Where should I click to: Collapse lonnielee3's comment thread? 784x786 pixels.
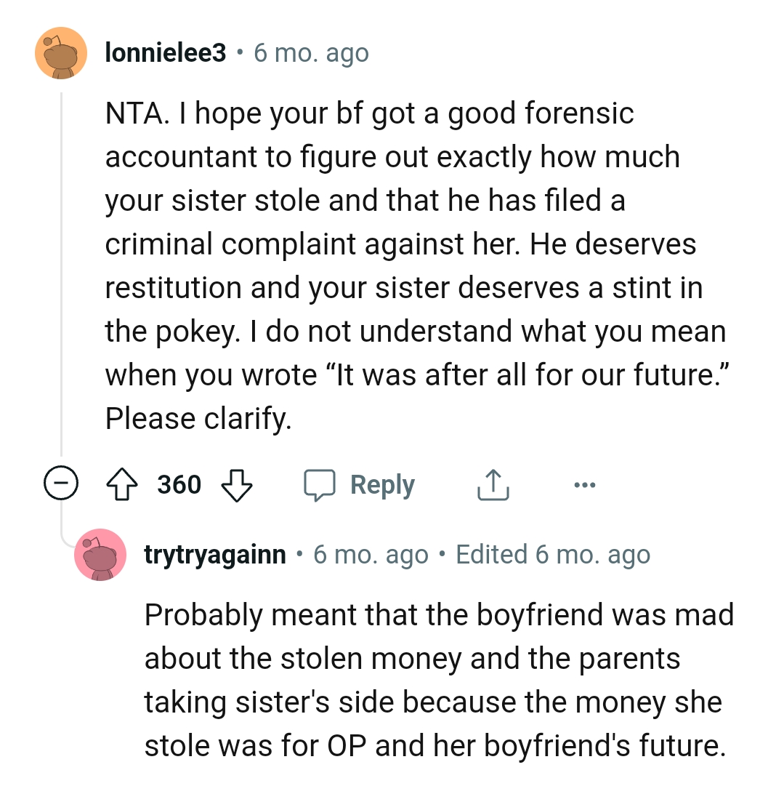click(x=63, y=484)
